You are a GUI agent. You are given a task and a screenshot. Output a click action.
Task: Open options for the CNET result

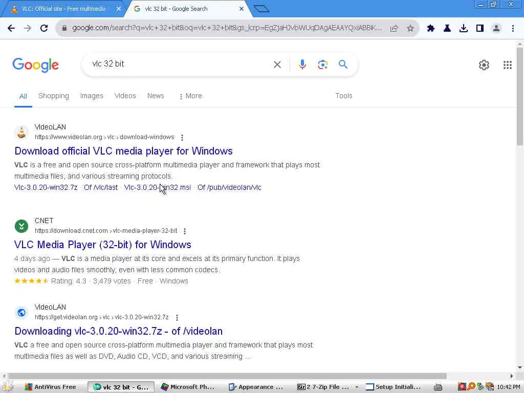point(184,231)
